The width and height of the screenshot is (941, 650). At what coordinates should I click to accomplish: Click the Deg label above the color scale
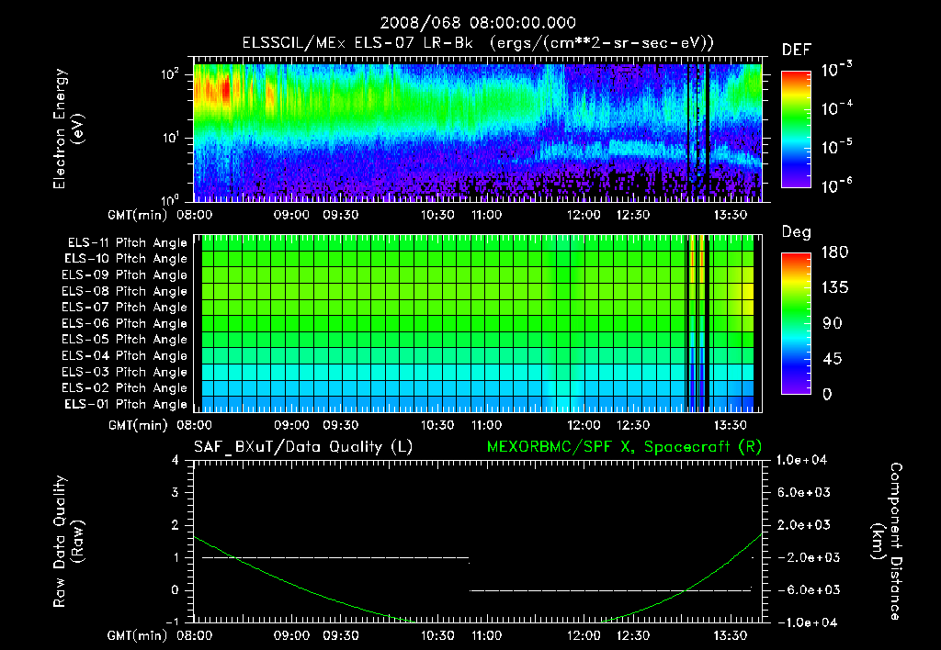click(797, 232)
